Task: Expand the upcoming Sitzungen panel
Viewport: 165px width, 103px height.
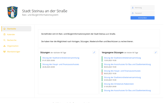Action: 94,52
